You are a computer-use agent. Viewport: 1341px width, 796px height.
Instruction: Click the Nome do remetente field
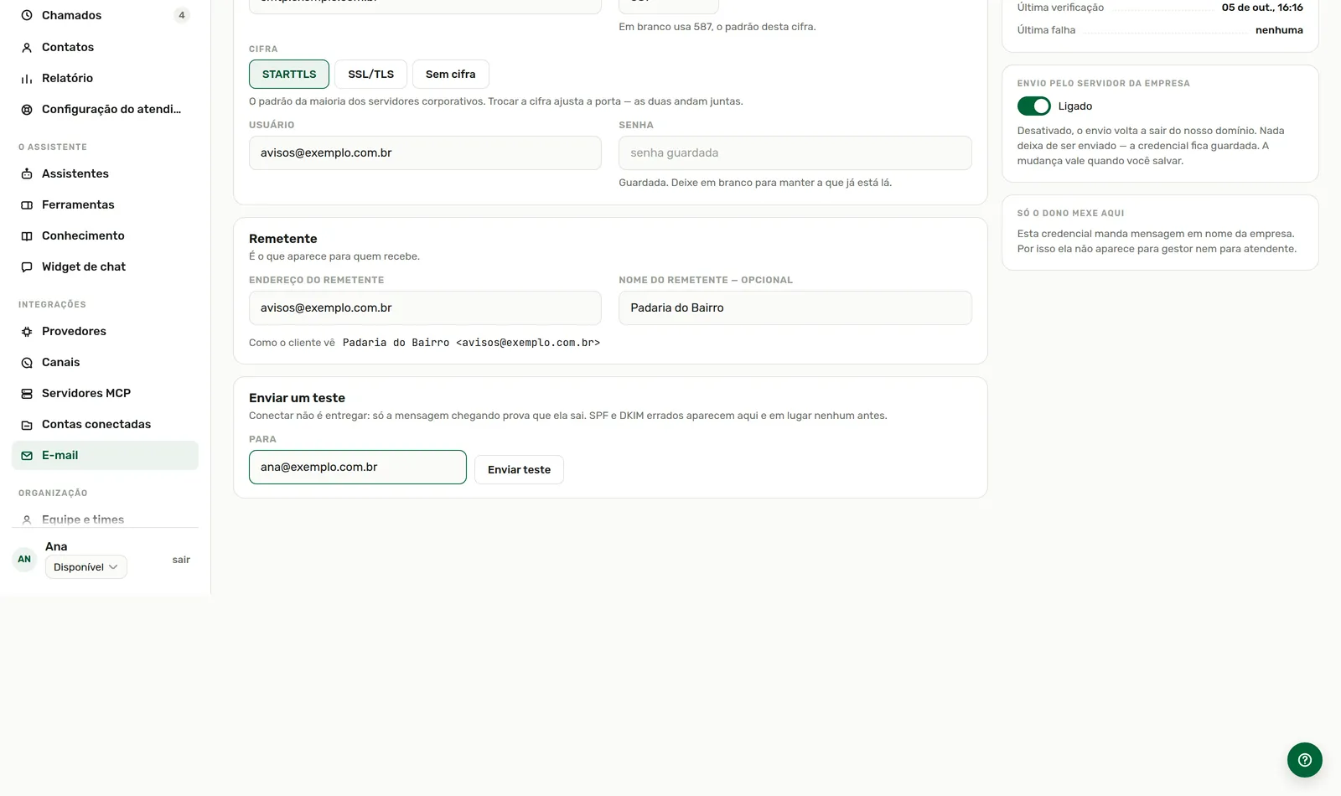click(x=795, y=308)
